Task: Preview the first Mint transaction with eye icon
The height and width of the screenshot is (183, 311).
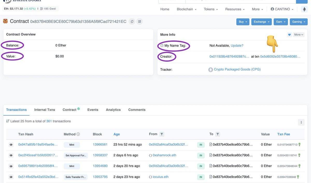Action: pos(11,145)
